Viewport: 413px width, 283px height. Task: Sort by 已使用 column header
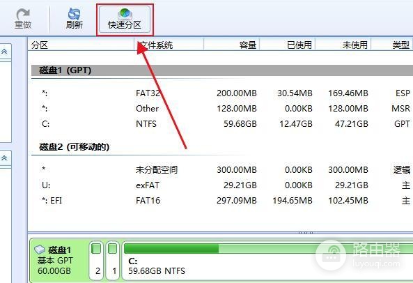pyautogui.click(x=288, y=45)
